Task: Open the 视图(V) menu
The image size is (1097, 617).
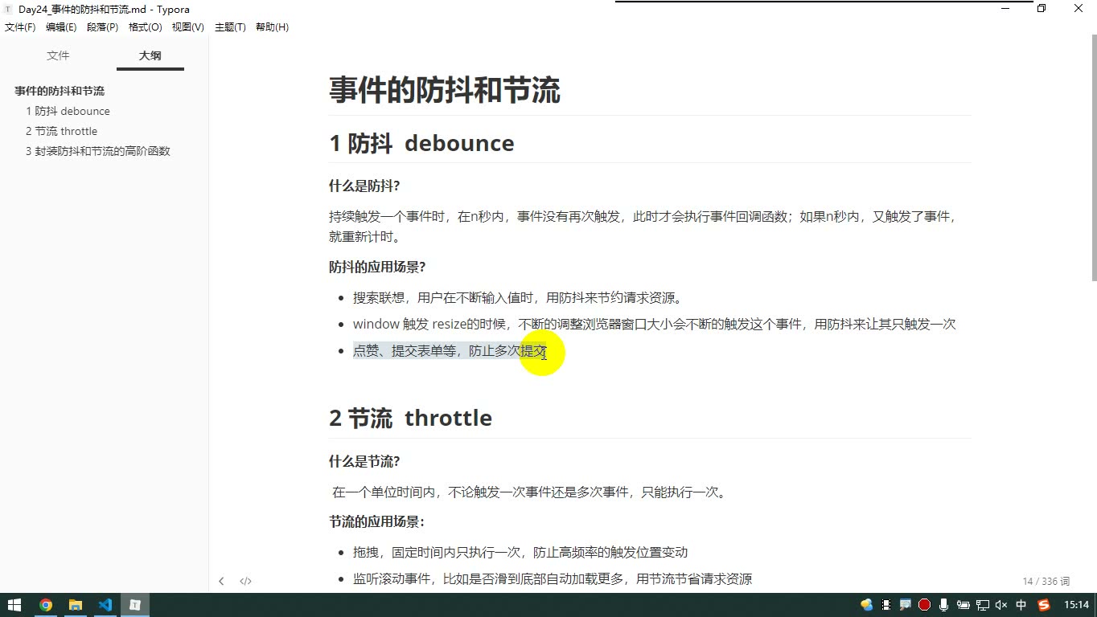Action: 188,27
